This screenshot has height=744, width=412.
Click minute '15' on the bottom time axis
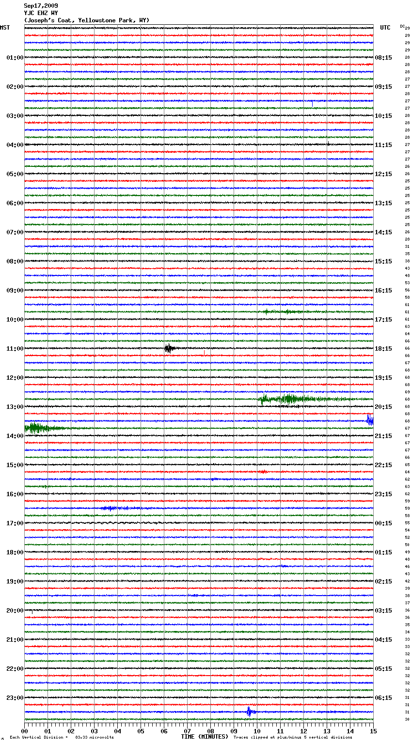(x=373, y=731)
